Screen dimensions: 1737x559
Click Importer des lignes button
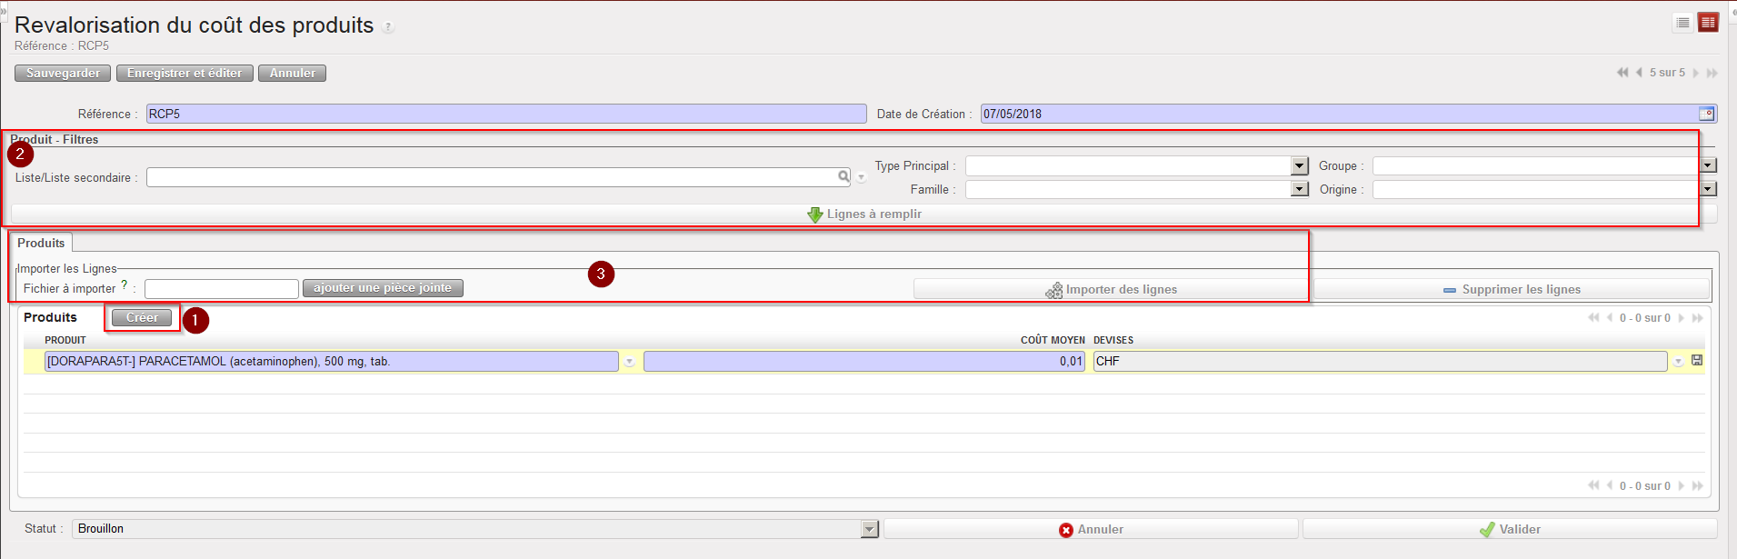tap(1111, 290)
